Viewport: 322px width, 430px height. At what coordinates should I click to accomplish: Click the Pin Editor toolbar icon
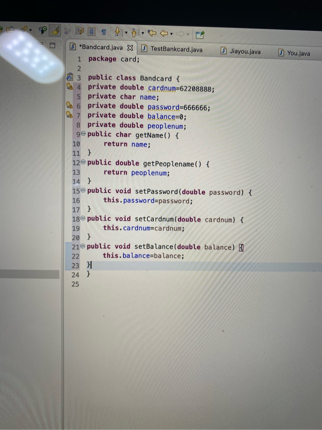(200, 35)
